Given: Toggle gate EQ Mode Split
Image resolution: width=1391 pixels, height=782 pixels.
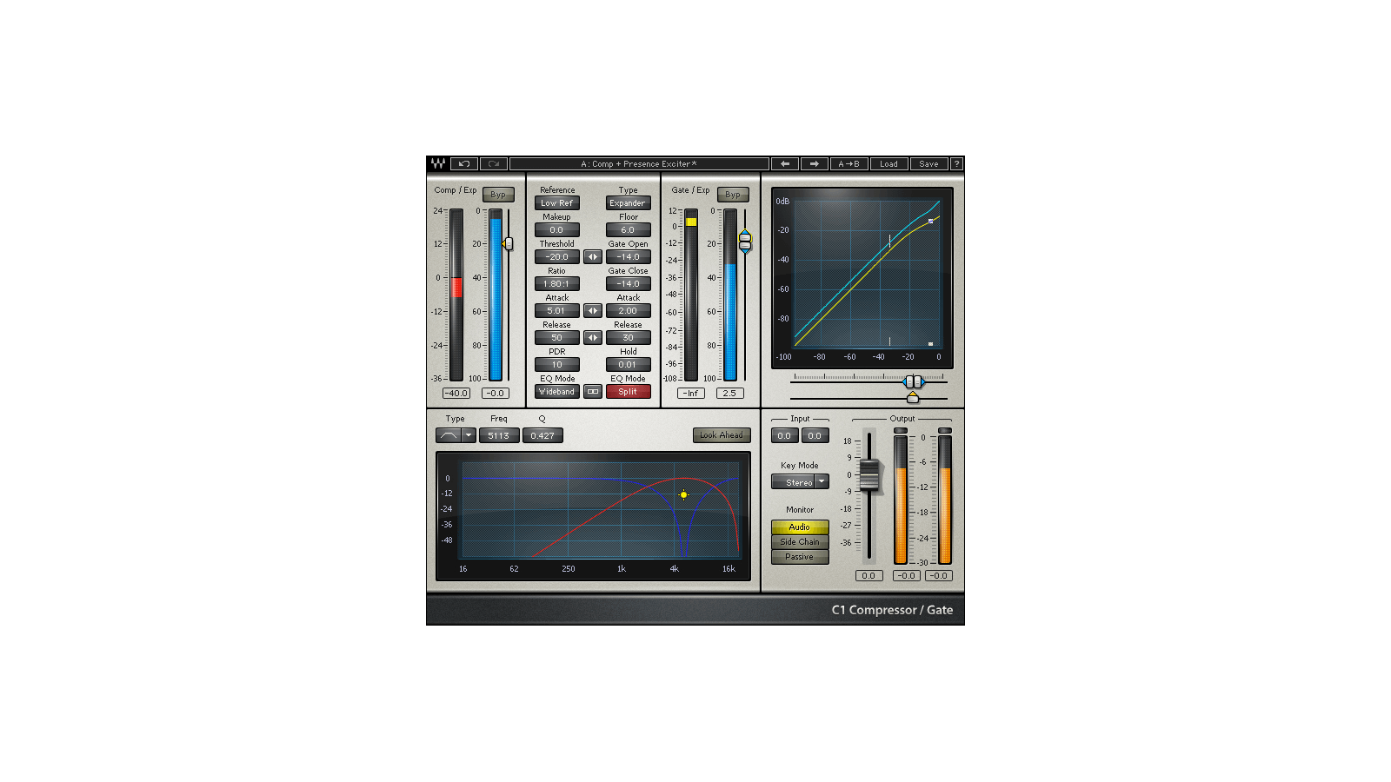Looking at the screenshot, I should (x=628, y=392).
